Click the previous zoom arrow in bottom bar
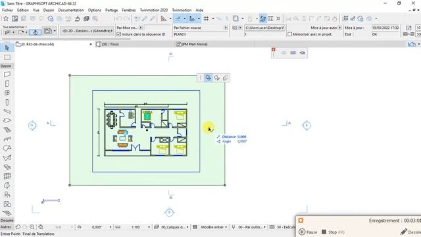 click(18, 227)
